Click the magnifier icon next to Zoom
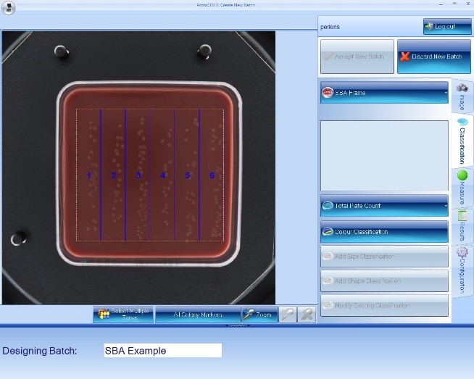The width and height of the screenshot is (474, 379). point(288,315)
